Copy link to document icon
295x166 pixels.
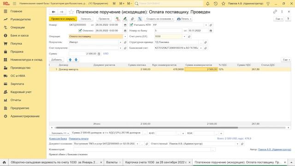point(275,12)
